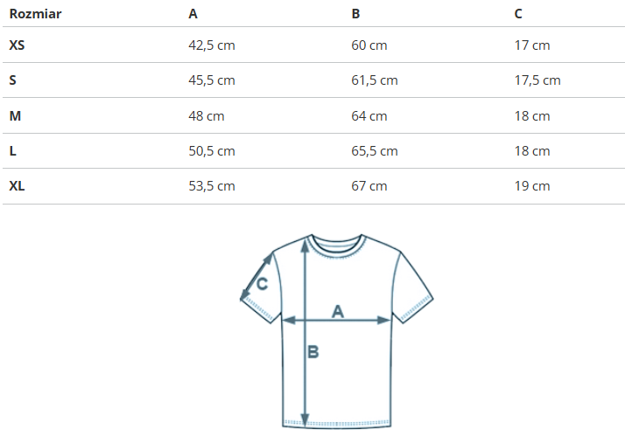Click the 19 cm cell
This screenshot has height=437, width=625.
[532, 186]
